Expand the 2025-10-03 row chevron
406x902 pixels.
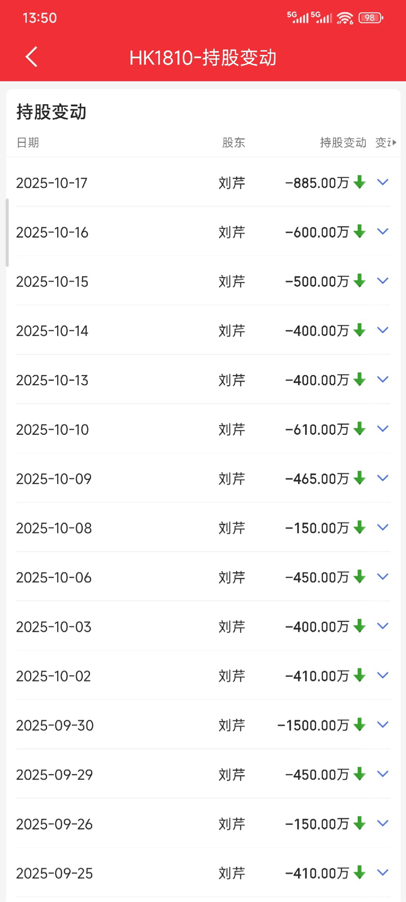383,626
